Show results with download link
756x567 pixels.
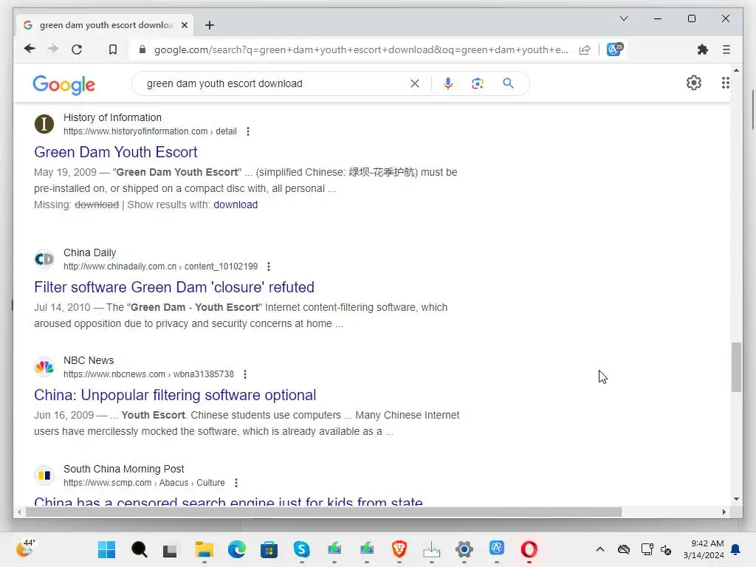(x=236, y=205)
